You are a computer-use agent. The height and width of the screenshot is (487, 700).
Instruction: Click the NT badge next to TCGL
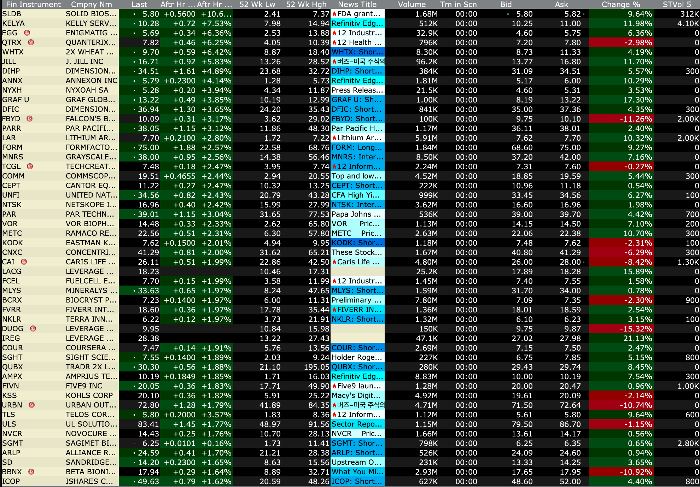point(30,166)
